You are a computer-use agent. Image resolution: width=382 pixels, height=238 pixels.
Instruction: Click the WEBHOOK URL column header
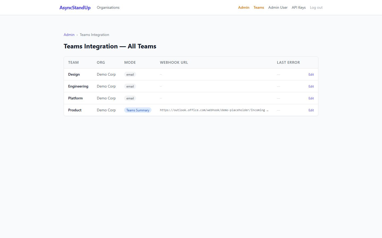[174, 63]
